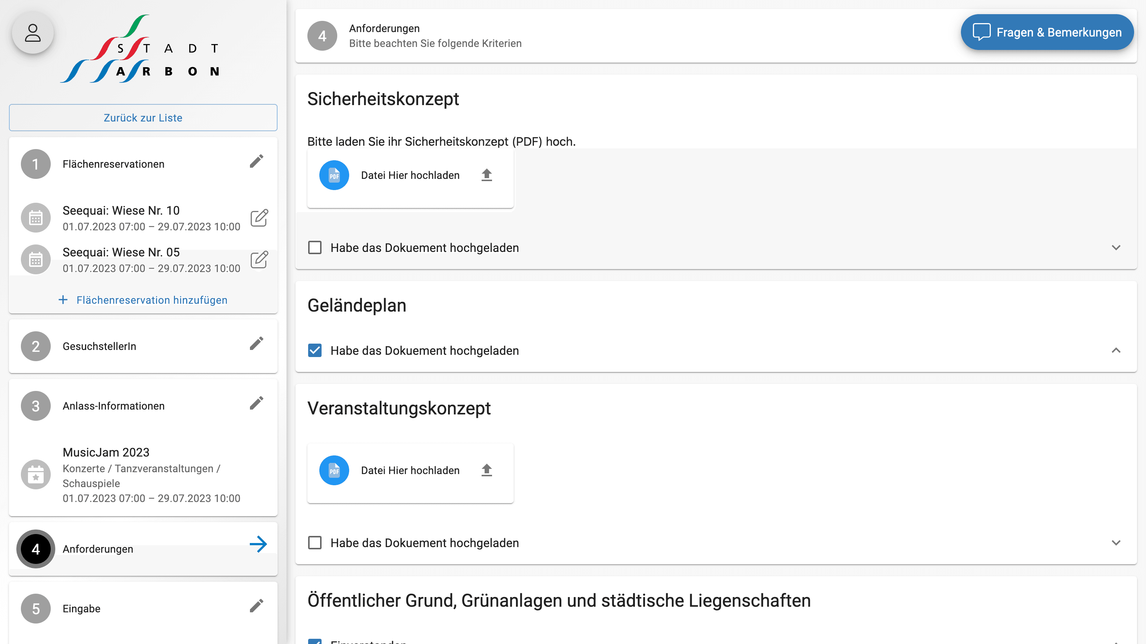Enable the Veranstaltungskonzept document uploaded checkbox
This screenshot has height=644, width=1146.
[315, 543]
